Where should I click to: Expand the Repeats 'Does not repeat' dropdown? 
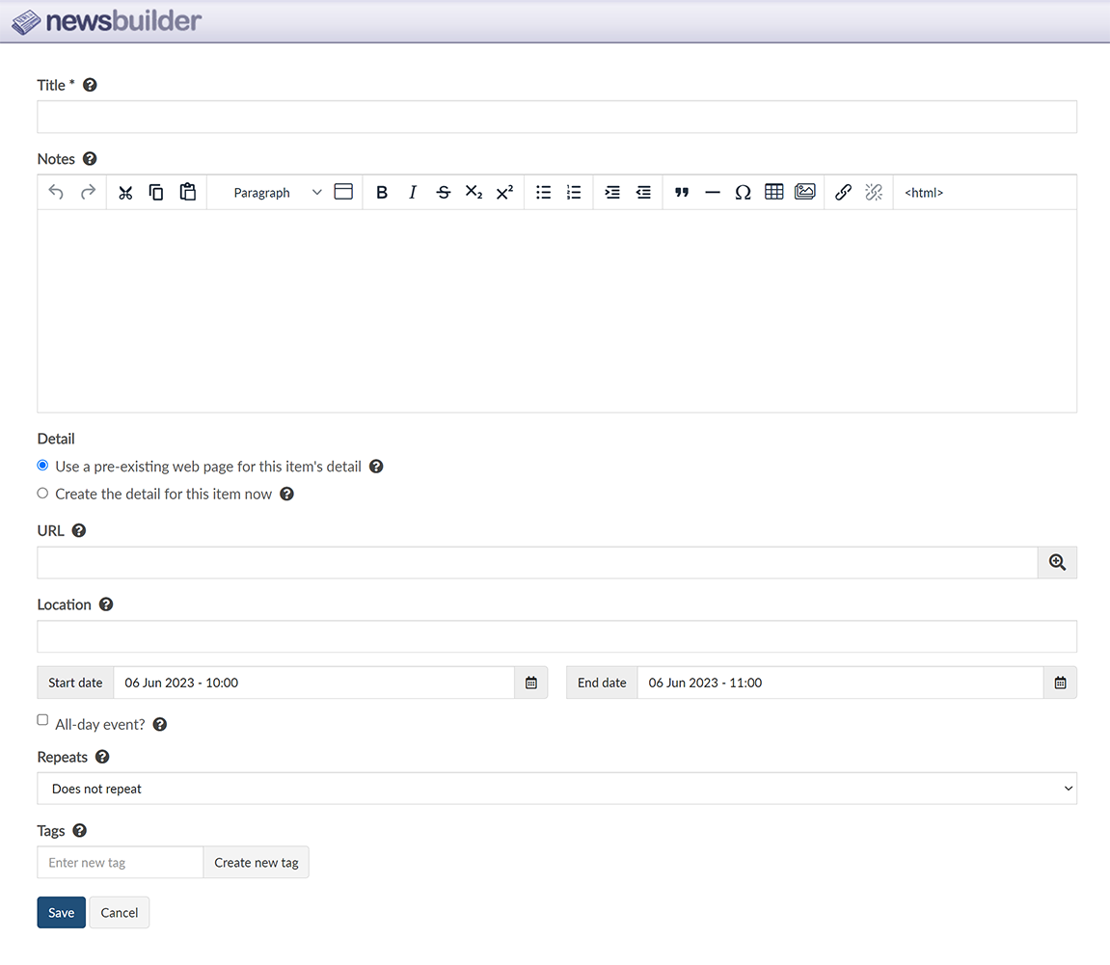point(556,789)
